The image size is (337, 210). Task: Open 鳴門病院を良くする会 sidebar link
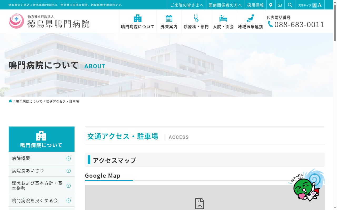[x=41, y=201]
